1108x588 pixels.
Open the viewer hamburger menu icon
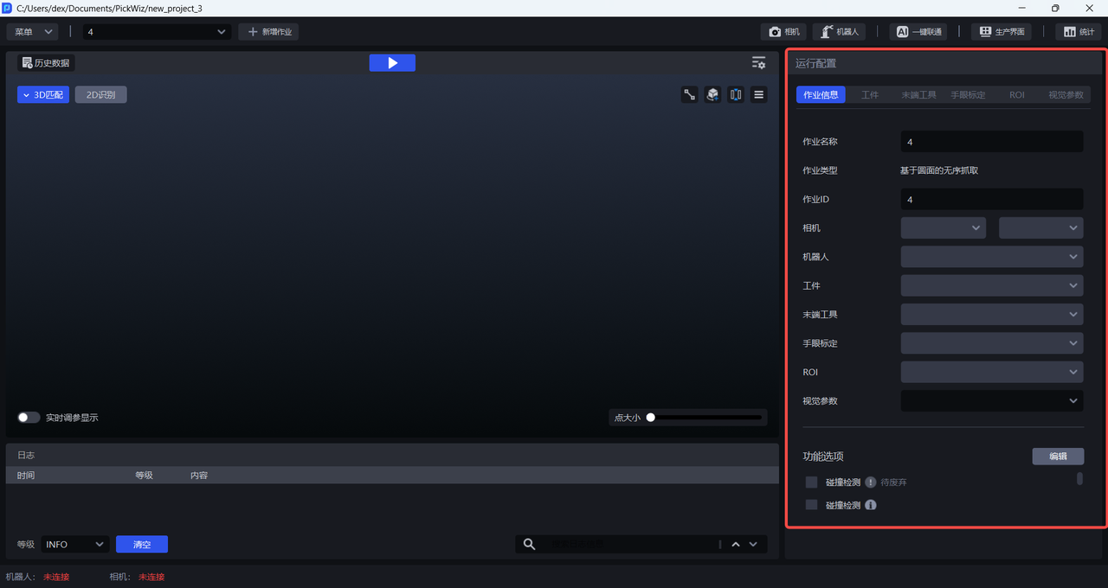point(759,95)
